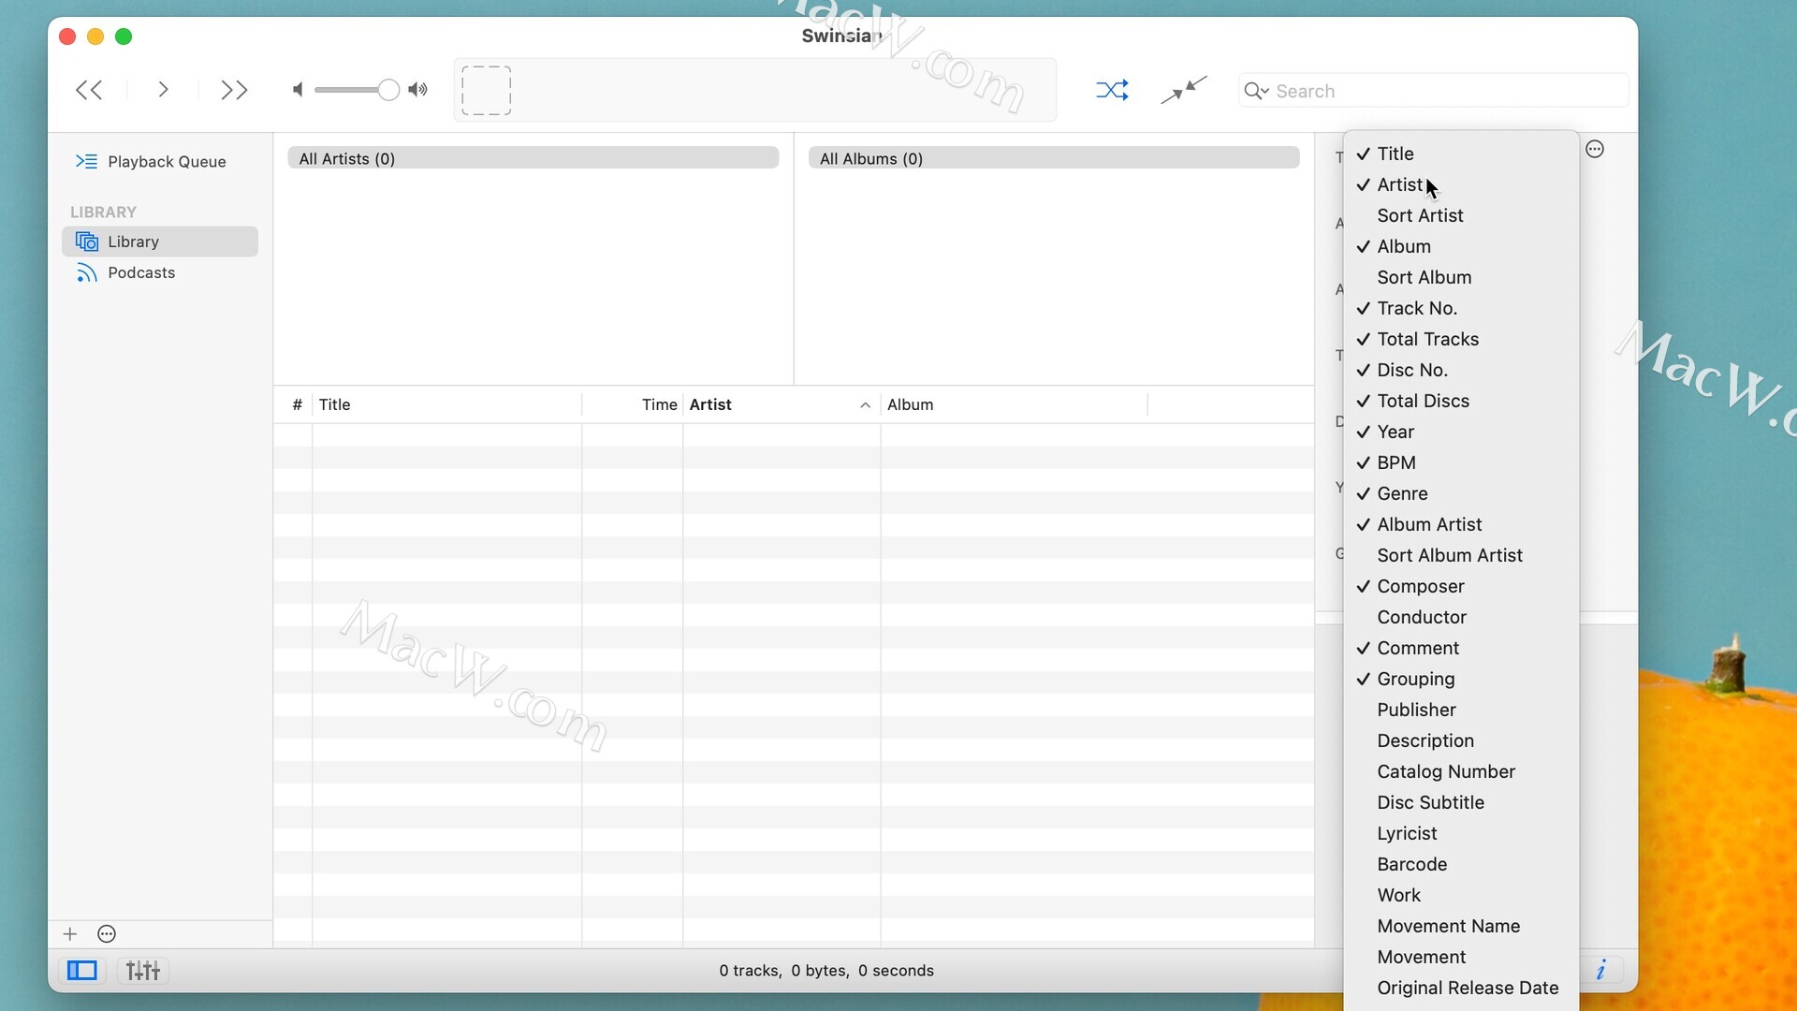
Task: Click the Library icon in sidebar
Action: click(86, 242)
